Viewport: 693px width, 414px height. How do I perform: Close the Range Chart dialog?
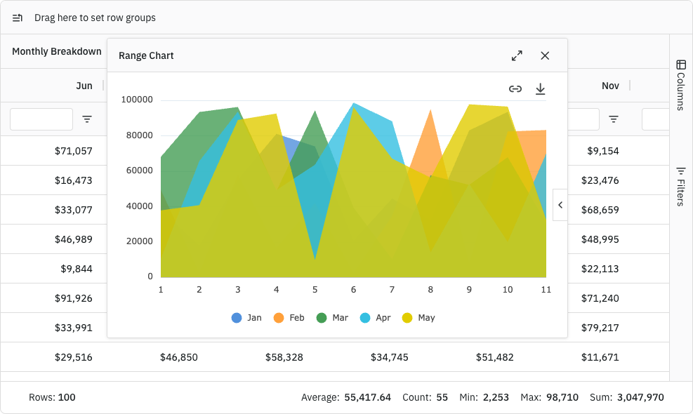545,55
